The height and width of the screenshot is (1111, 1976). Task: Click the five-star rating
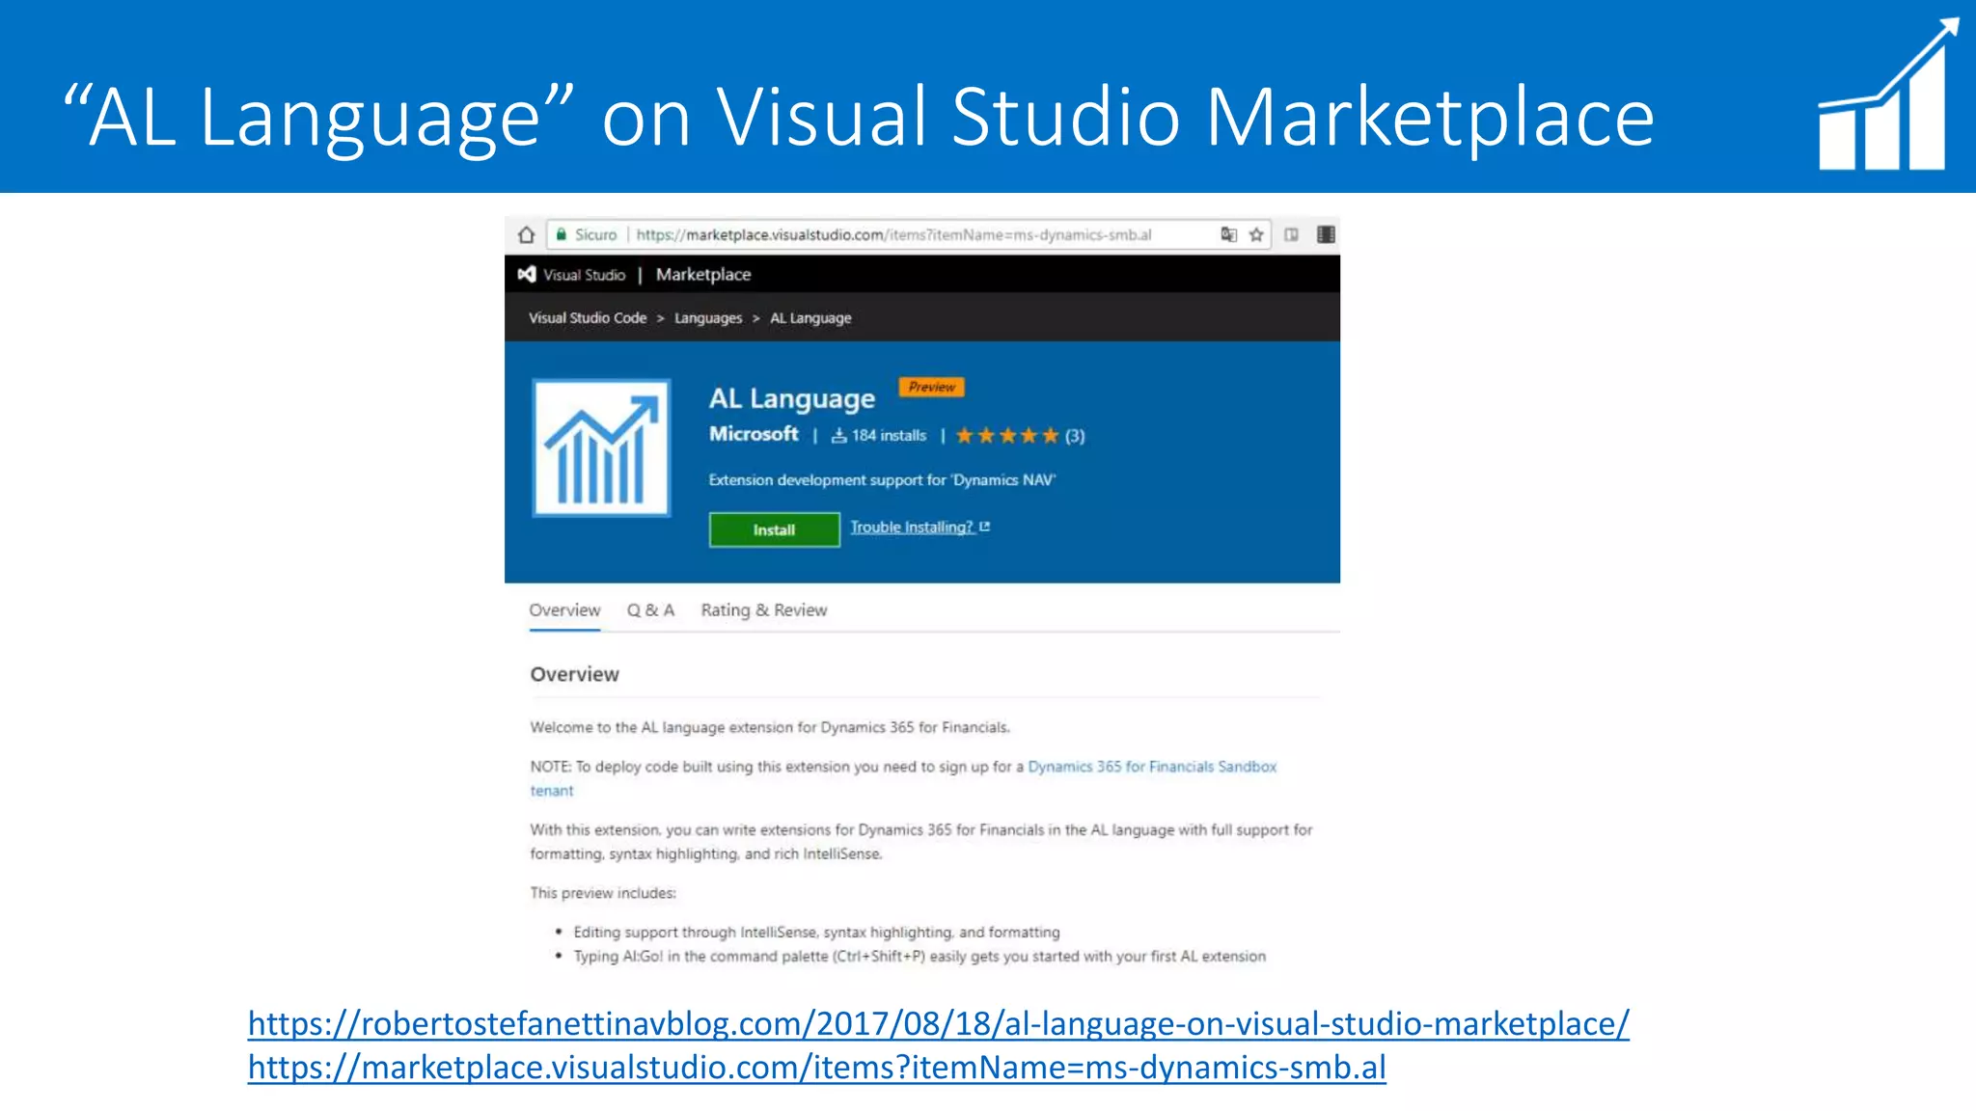(x=1007, y=436)
